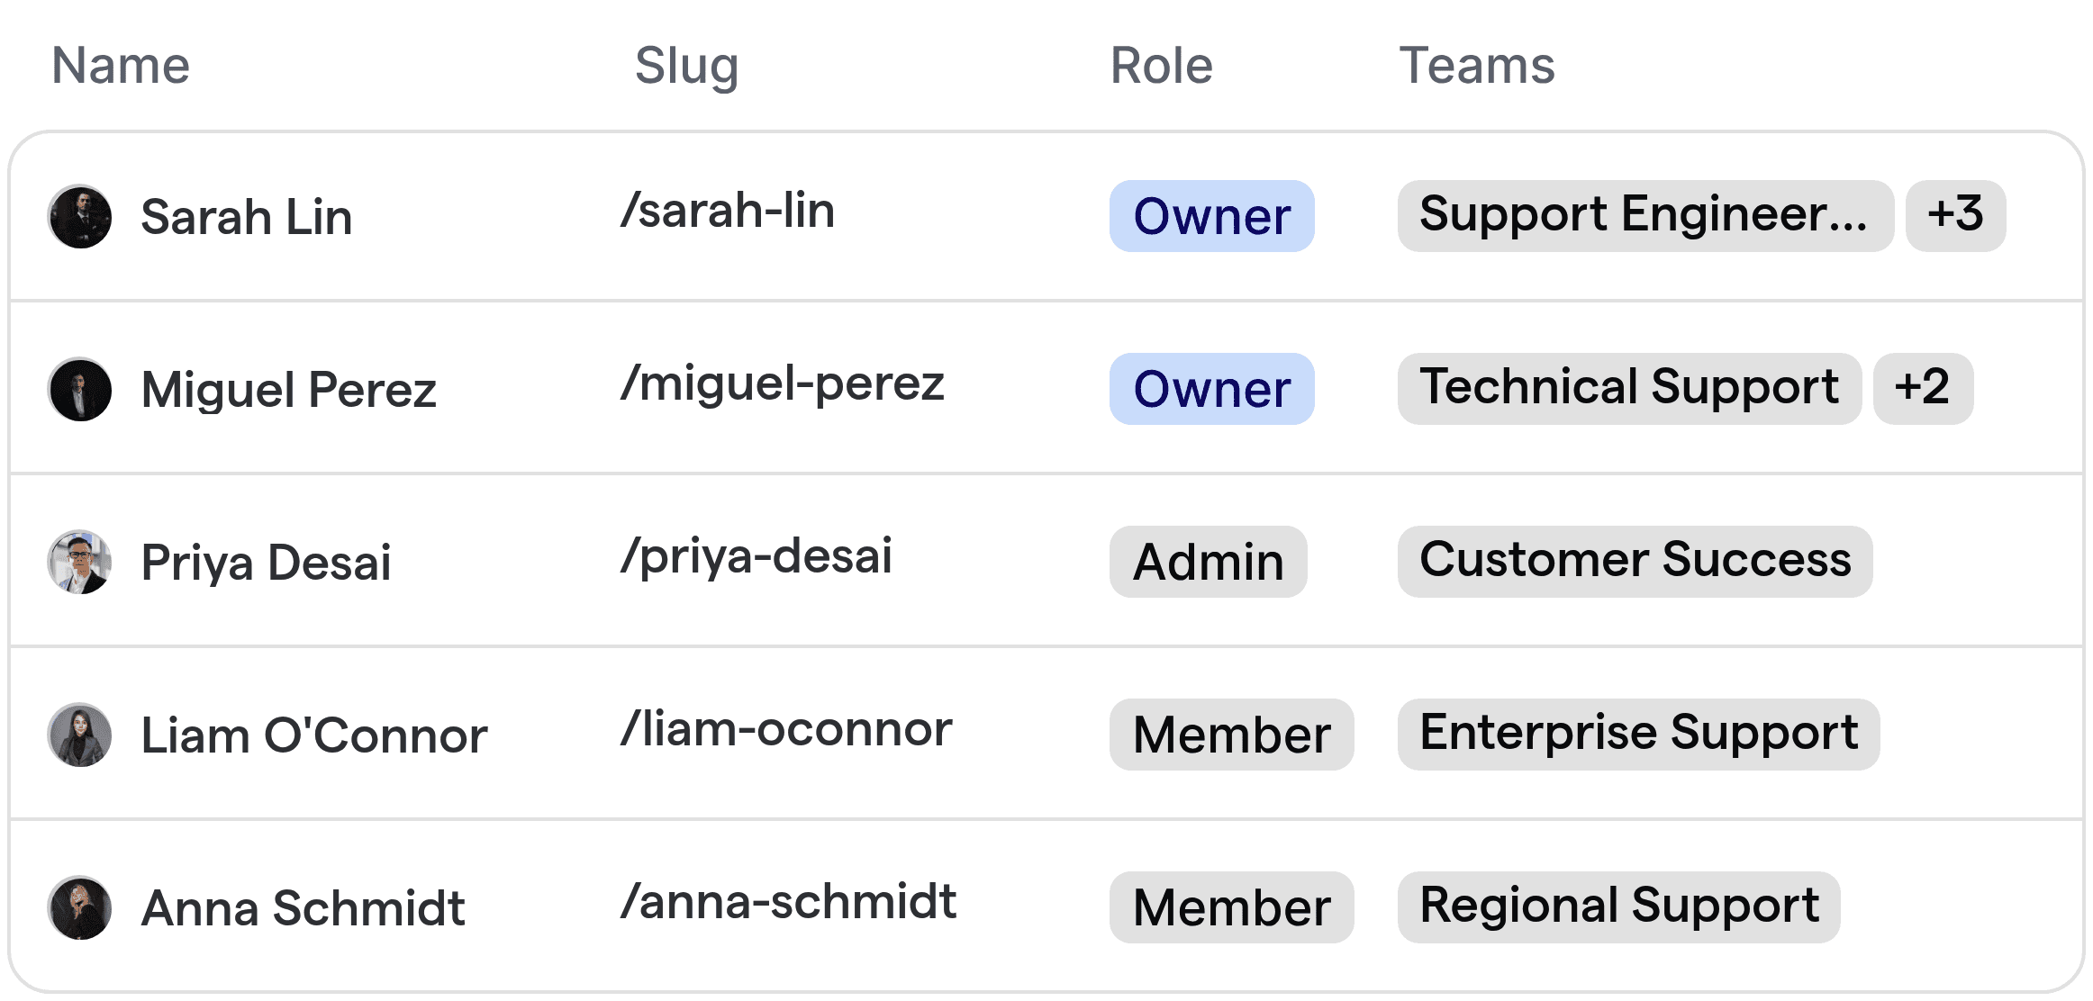This screenshot has width=2093, height=1001.
Task: Select the Admin badge for Priya Desai
Action: (1208, 562)
